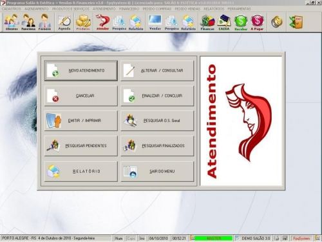Click the FINALIZAR / CONCLUIR button
The width and height of the screenshot is (322, 242).
pyautogui.click(x=157, y=96)
